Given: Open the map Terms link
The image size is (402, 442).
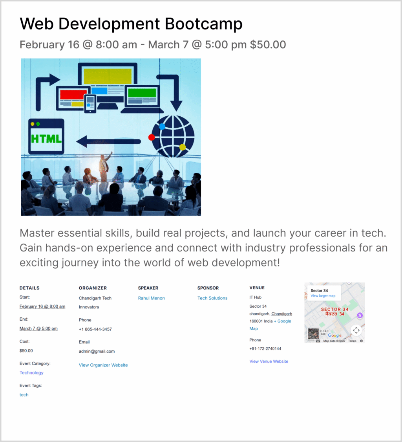Looking at the screenshot, I should pos(352,341).
